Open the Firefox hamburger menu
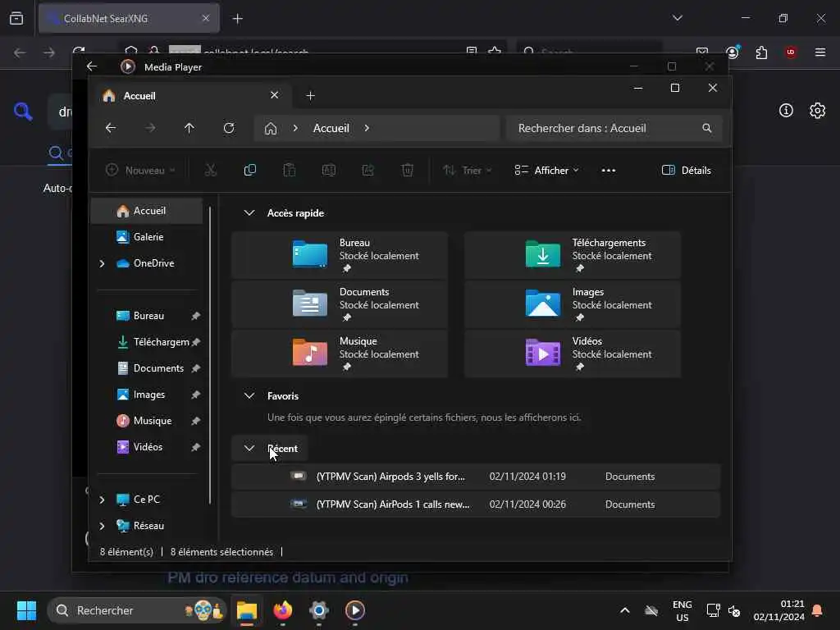 [x=820, y=52]
